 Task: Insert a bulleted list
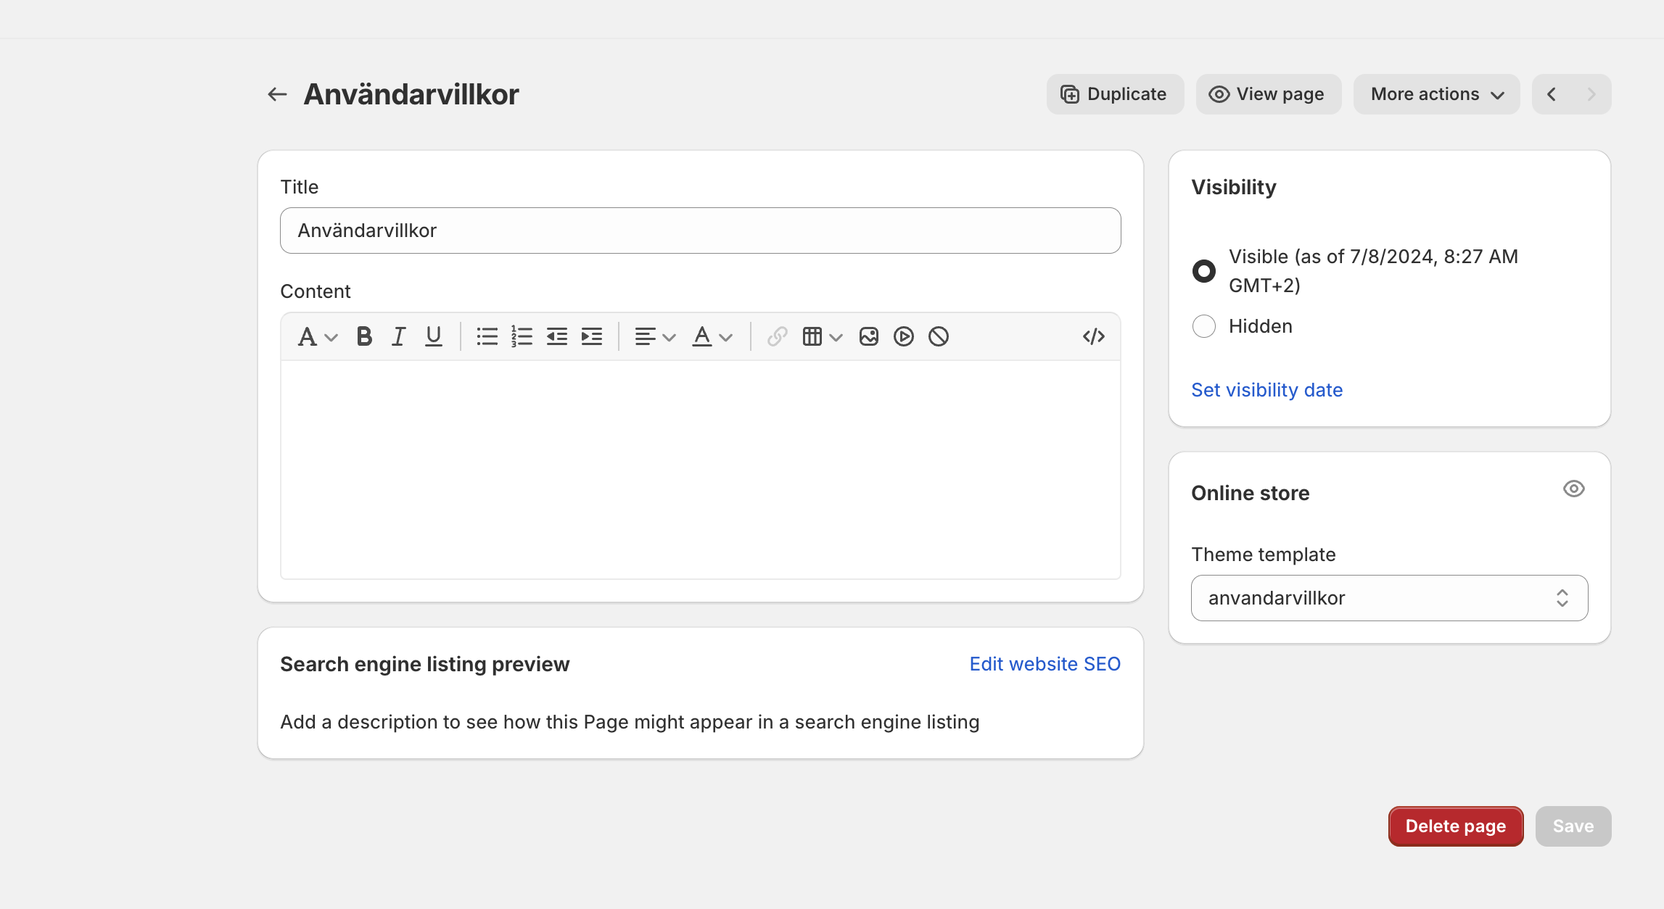coord(487,336)
